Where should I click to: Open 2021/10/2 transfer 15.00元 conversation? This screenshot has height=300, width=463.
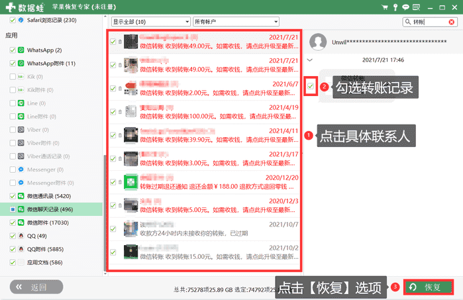(204, 252)
